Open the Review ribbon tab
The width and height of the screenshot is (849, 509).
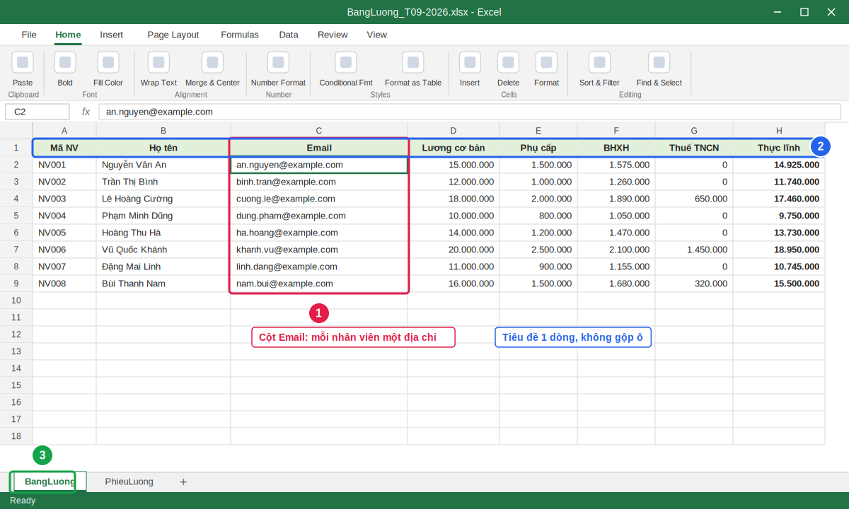tap(333, 35)
